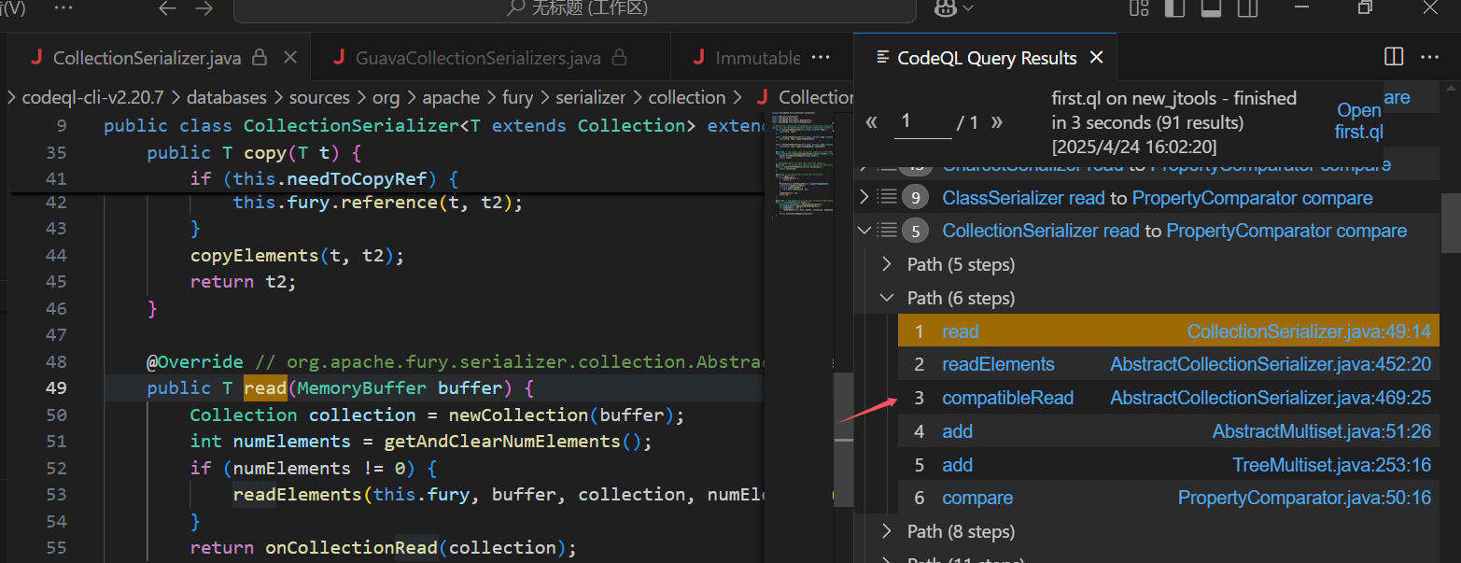Select step 2 readElements link
Viewport: 1461px width, 563px height.
tap(998, 364)
